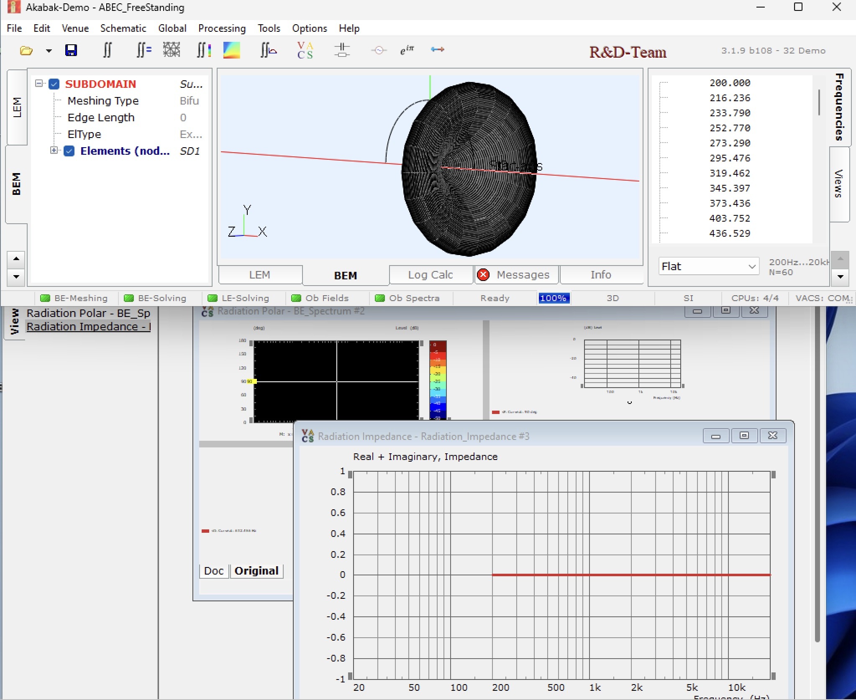Open the Options menu
The image size is (856, 700).
click(310, 28)
